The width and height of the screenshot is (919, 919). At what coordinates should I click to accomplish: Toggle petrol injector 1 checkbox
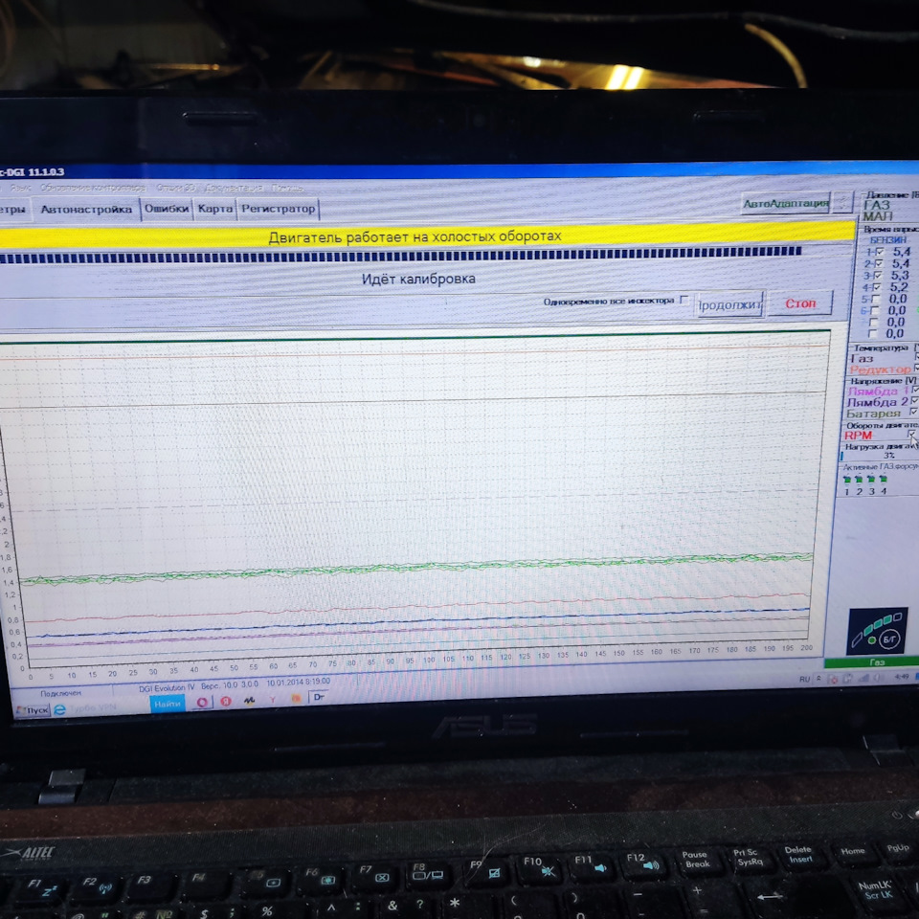879,253
